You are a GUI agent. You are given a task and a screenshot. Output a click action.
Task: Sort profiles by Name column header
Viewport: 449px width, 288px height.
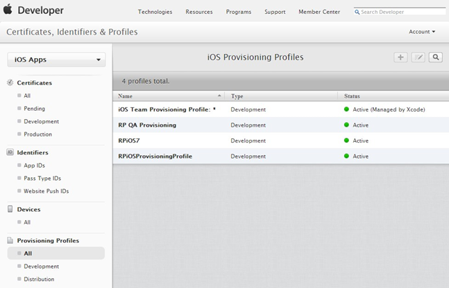click(x=168, y=96)
